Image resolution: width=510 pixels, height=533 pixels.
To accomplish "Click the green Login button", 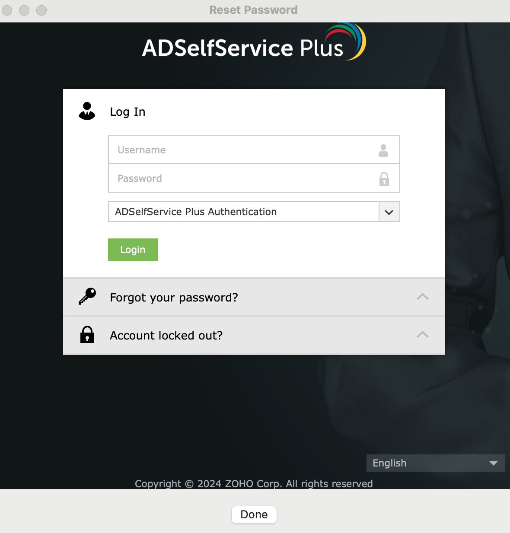I will coord(133,250).
